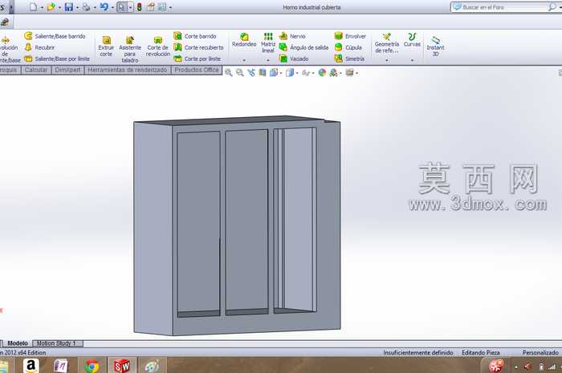Open dropdown arrow next to Open folder
The width and height of the screenshot is (562, 373).
point(59,7)
